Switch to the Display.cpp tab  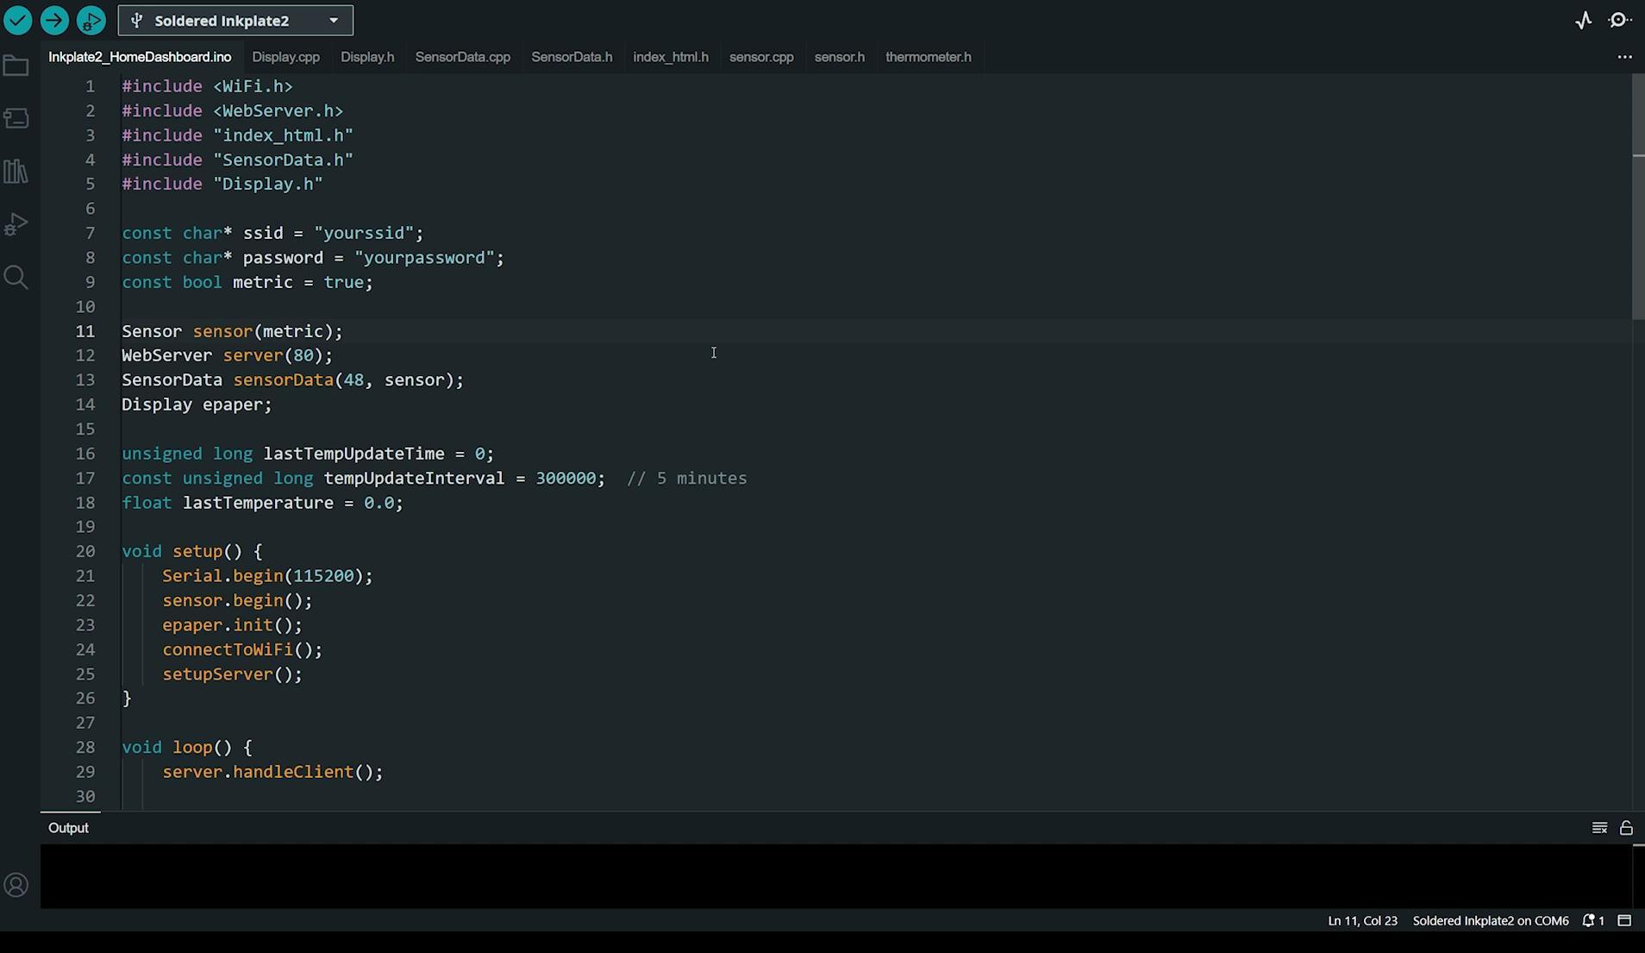[x=285, y=57]
